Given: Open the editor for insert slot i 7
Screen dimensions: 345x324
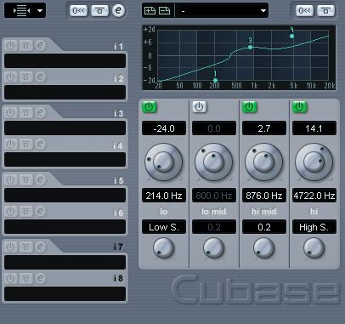Looking at the screenshot, I should (x=41, y=247).
